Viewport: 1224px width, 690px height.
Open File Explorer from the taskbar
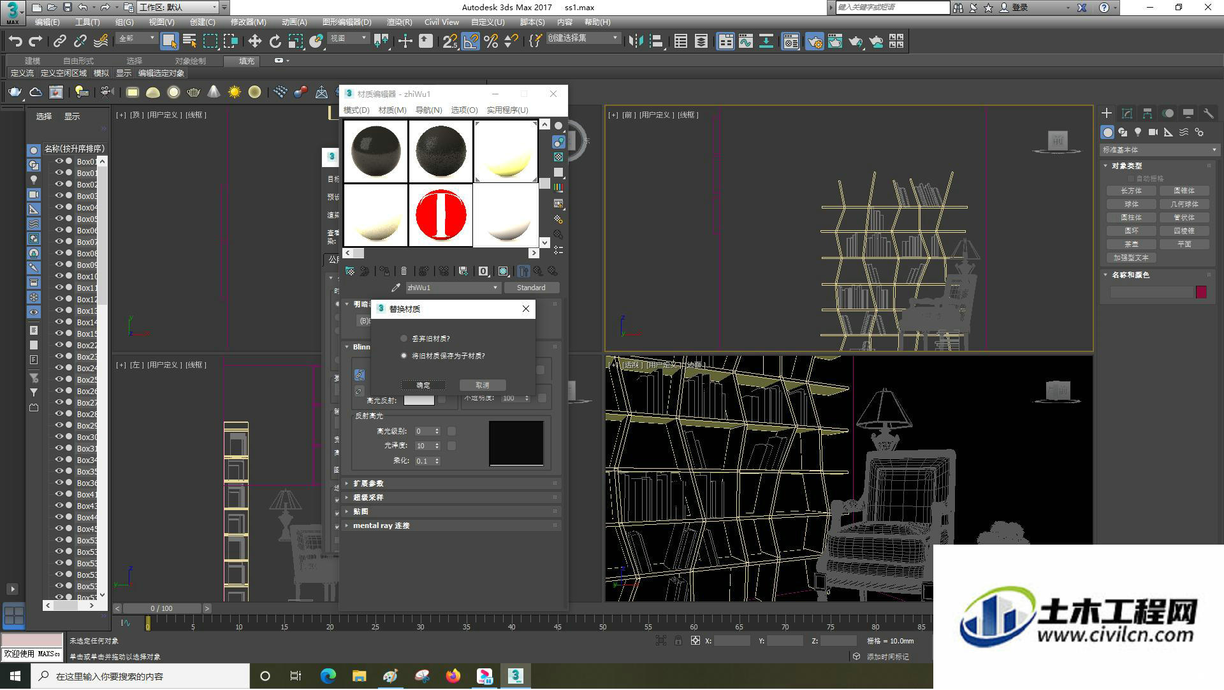[x=359, y=676]
